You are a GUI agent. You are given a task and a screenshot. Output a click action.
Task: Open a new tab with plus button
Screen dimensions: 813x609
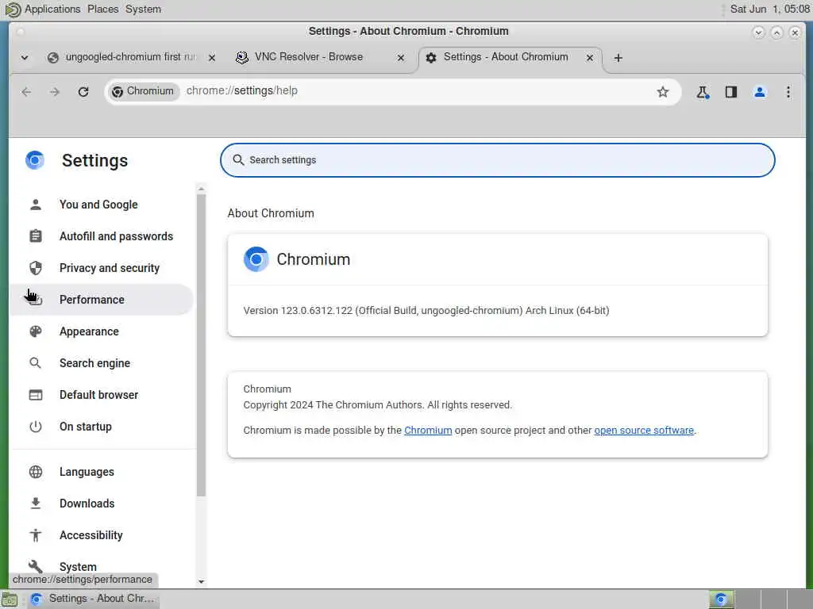(618, 58)
